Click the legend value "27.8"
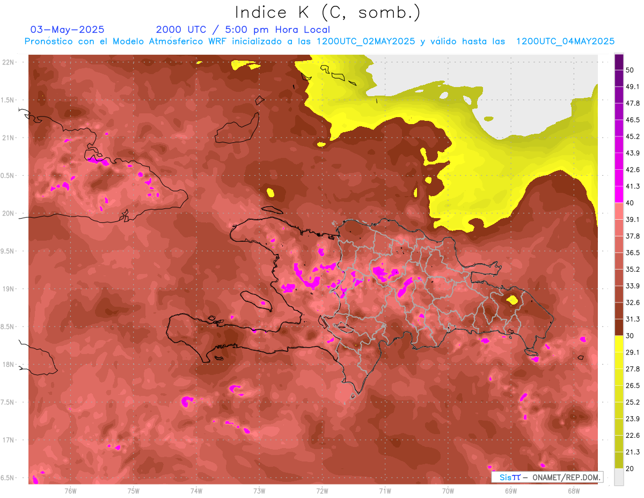Image resolution: width=644 pixels, height=498 pixels. [x=633, y=369]
